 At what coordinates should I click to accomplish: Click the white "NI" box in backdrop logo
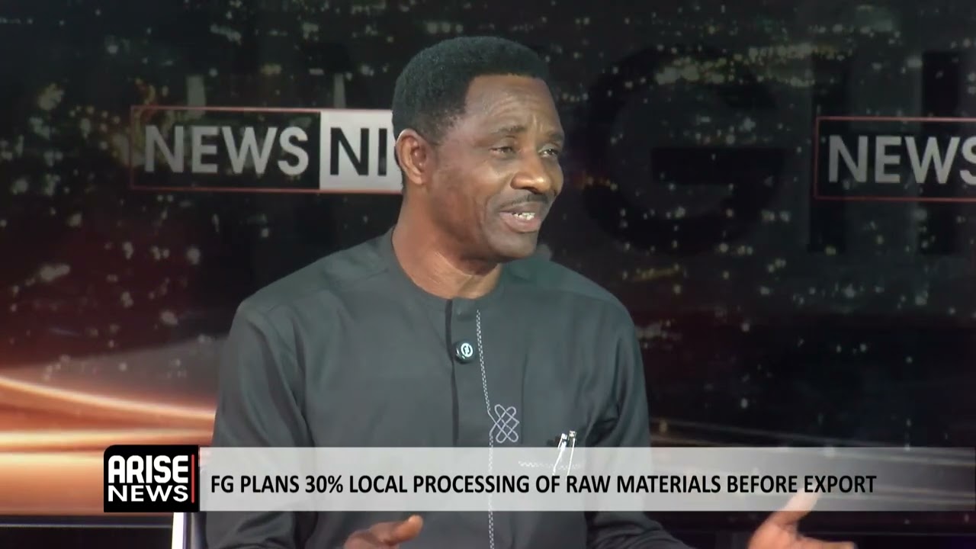pyautogui.click(x=357, y=150)
